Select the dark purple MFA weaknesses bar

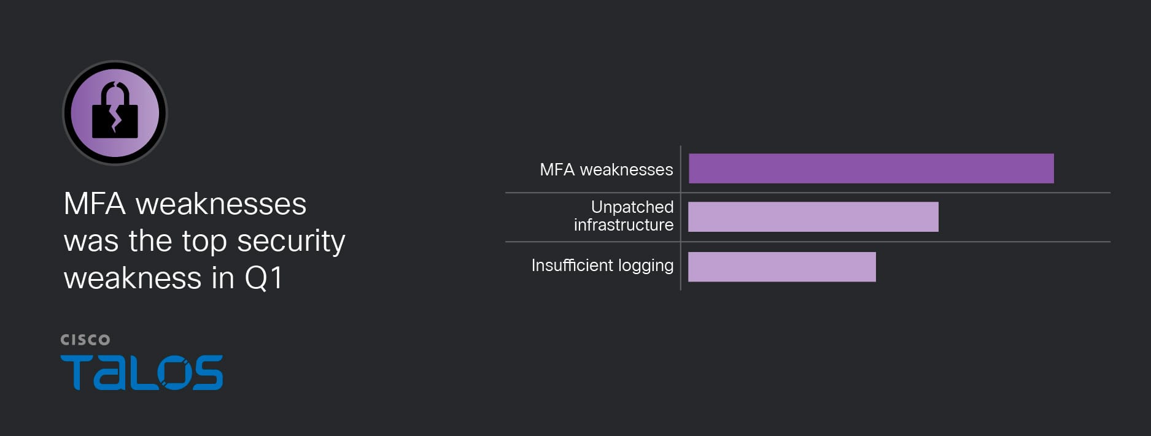point(870,169)
